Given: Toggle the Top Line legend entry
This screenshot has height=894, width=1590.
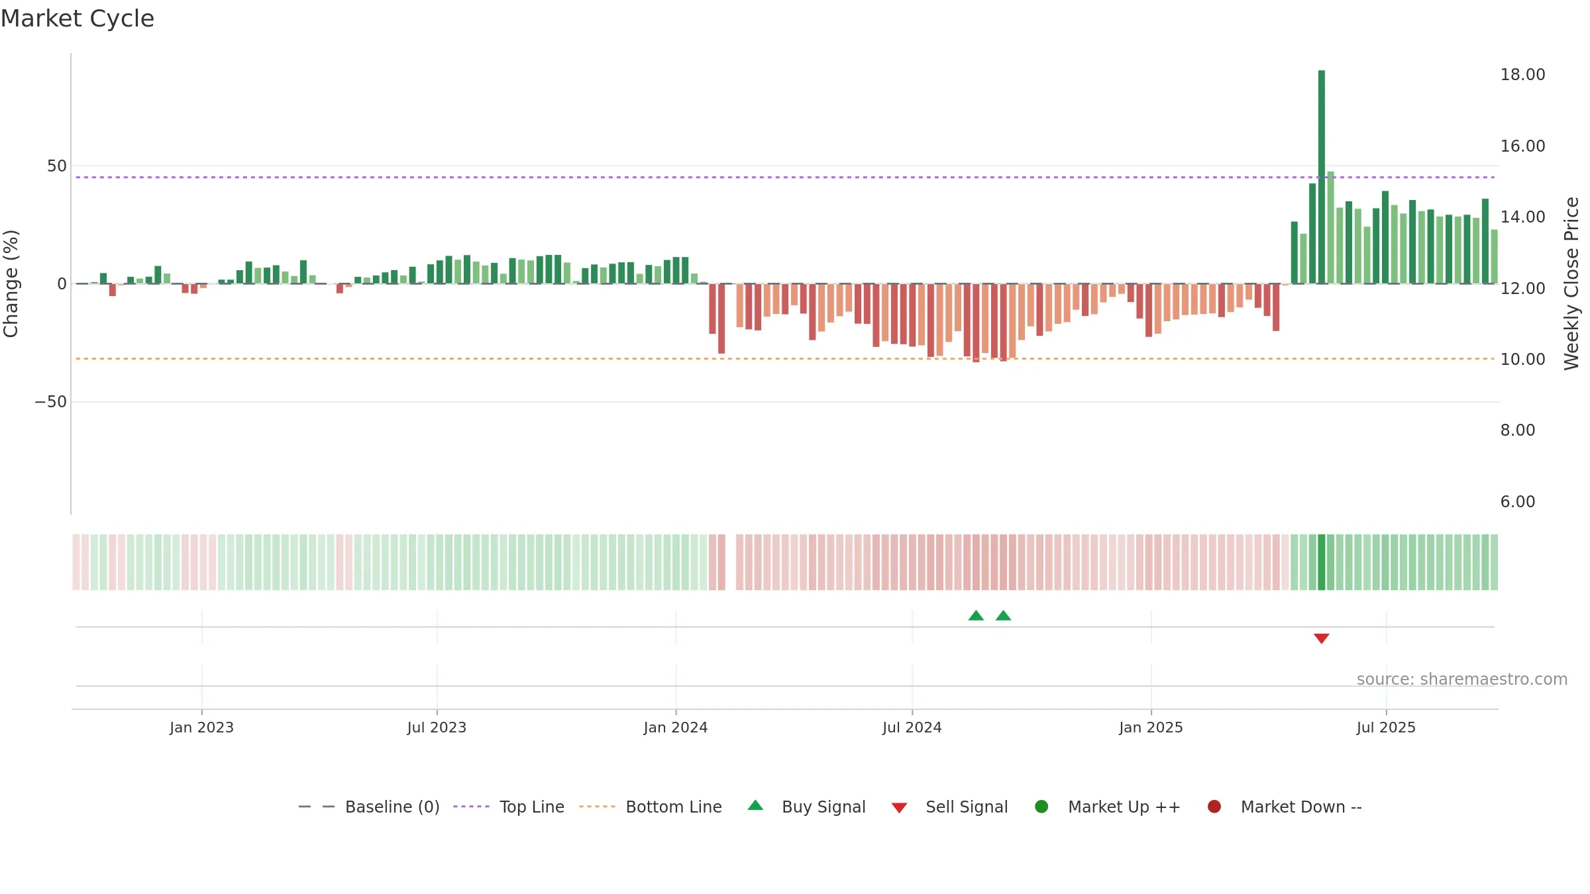Looking at the screenshot, I should pyautogui.click(x=509, y=807).
